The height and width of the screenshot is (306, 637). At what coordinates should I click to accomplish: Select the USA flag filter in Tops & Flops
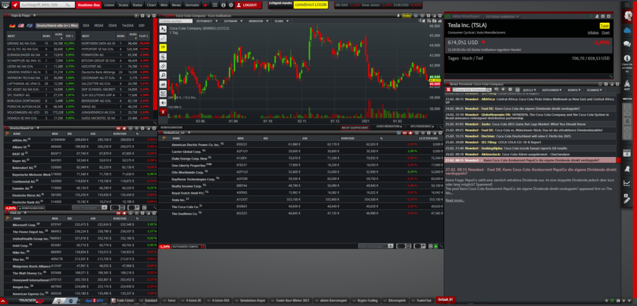point(21,25)
